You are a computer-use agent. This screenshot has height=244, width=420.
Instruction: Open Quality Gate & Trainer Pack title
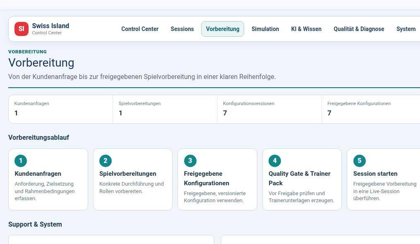tap(300, 178)
